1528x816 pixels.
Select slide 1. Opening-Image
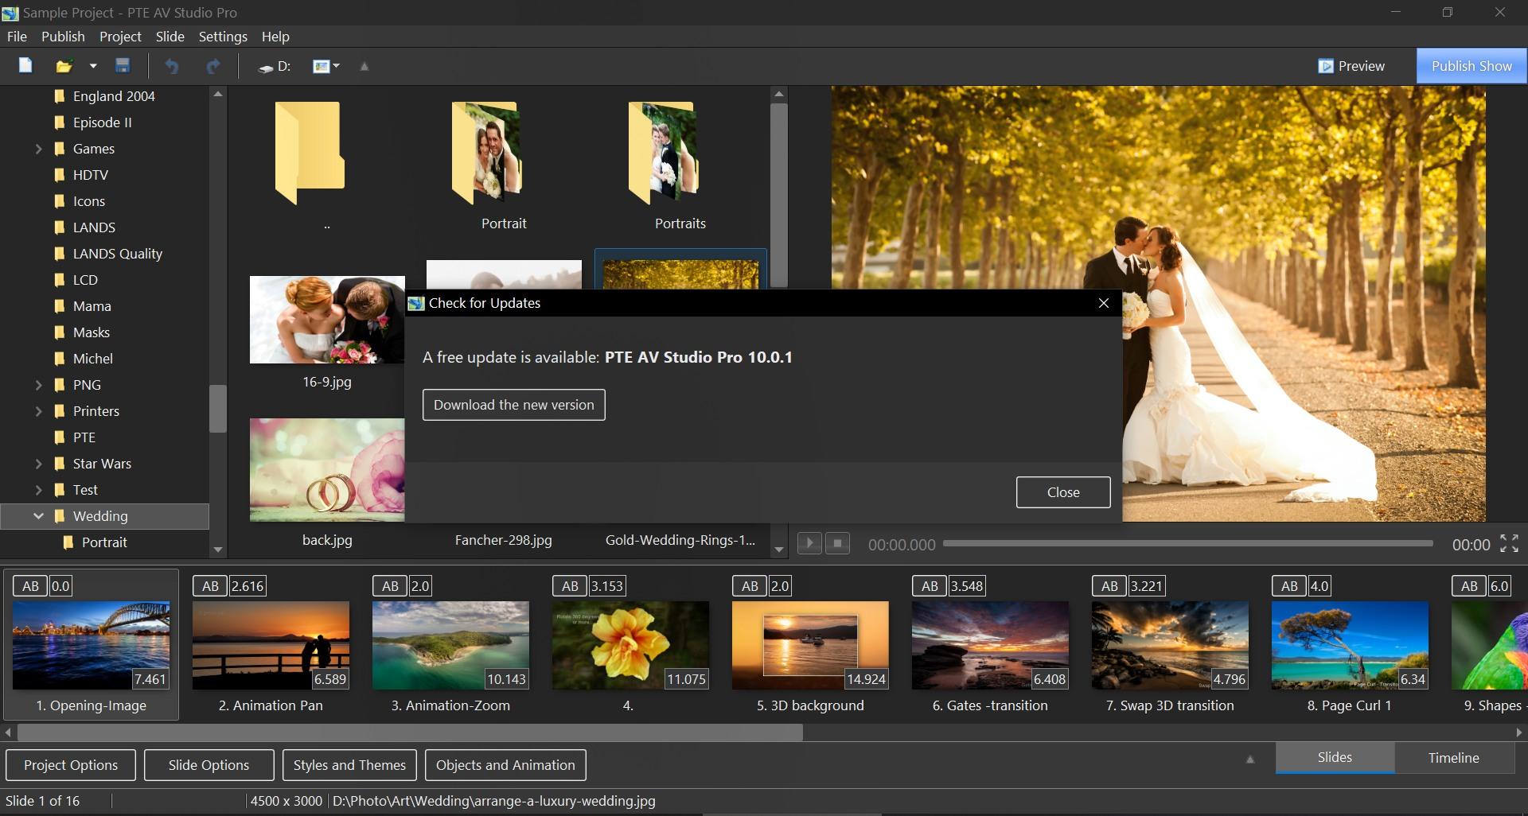[x=92, y=645]
